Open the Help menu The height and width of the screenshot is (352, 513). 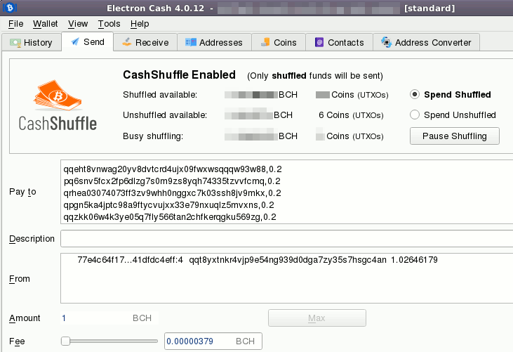pyautogui.click(x=140, y=24)
